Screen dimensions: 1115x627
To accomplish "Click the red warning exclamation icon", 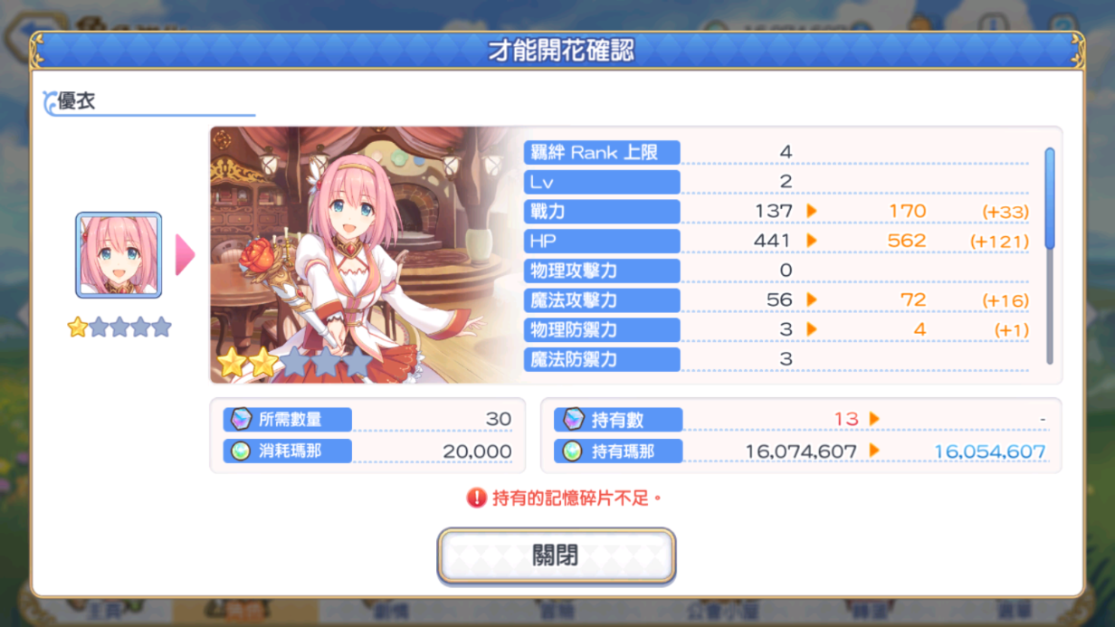I will (x=477, y=498).
